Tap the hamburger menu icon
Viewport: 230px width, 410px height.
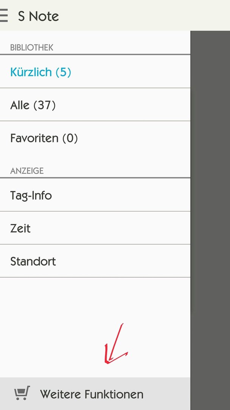[x=4, y=16]
